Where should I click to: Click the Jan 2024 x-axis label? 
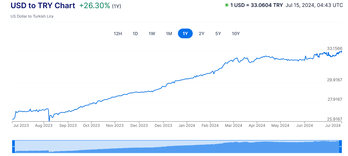pos(186,126)
